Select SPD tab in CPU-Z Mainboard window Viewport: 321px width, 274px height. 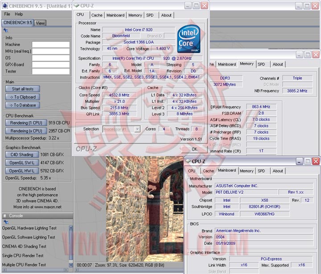pos(261,171)
